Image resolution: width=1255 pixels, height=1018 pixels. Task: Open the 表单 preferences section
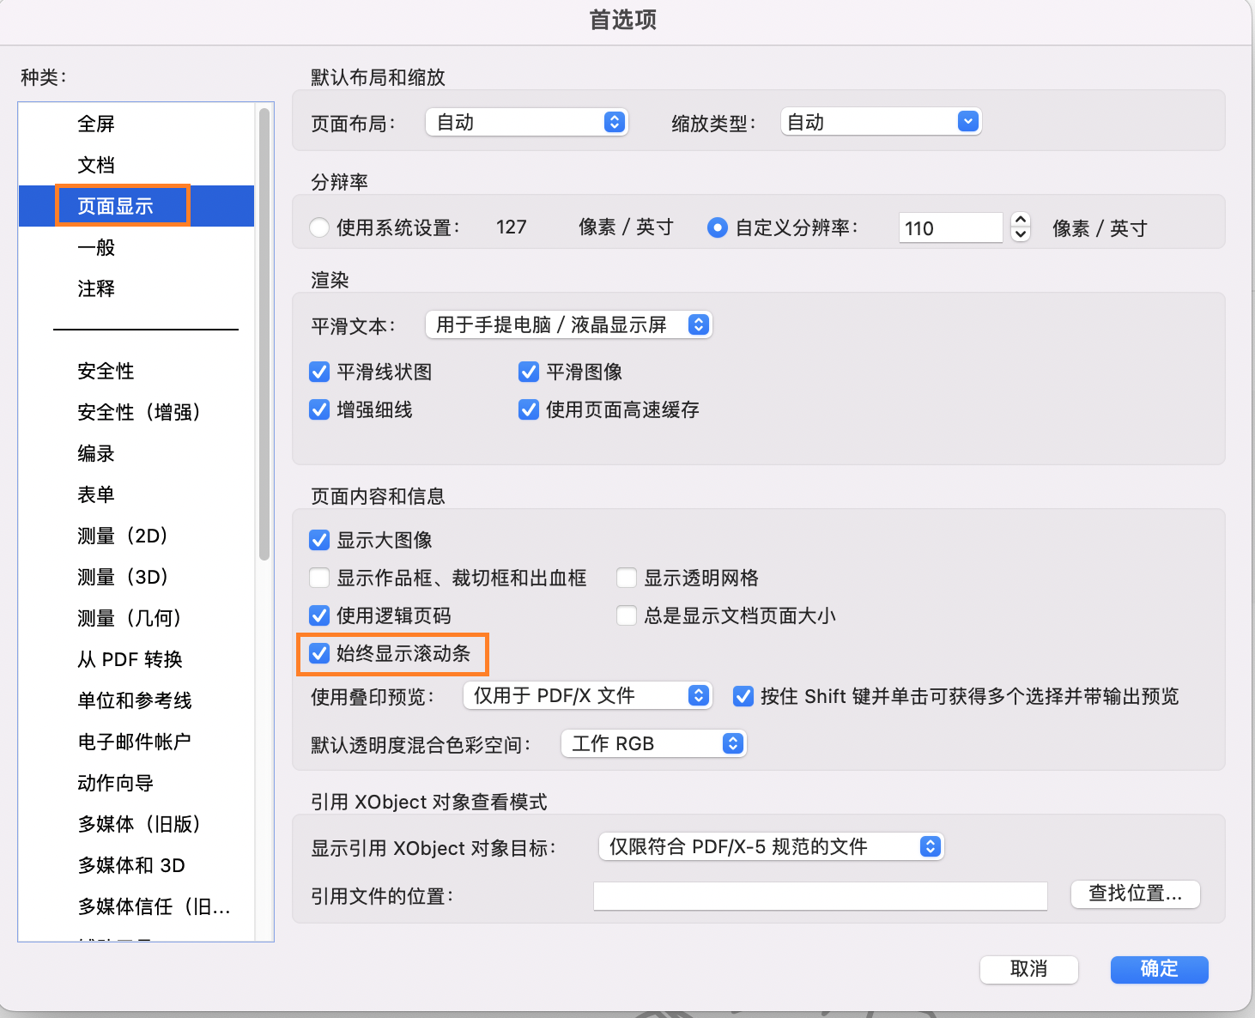[x=95, y=494]
